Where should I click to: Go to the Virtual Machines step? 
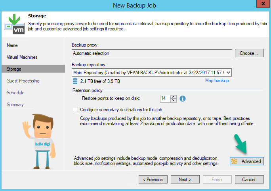click(x=22, y=57)
